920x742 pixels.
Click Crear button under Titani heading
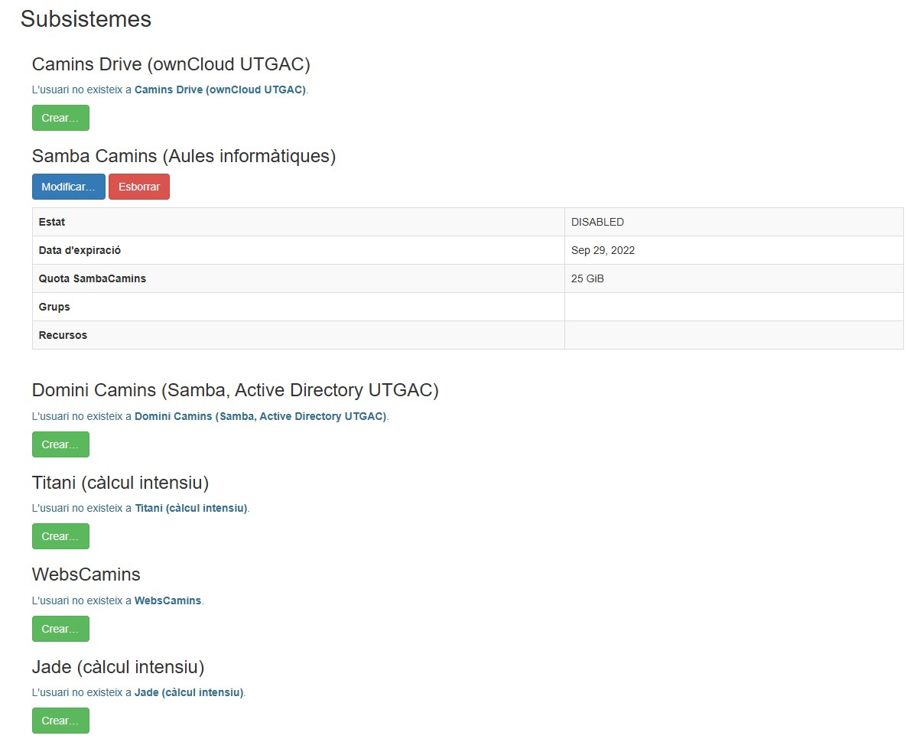(60, 536)
